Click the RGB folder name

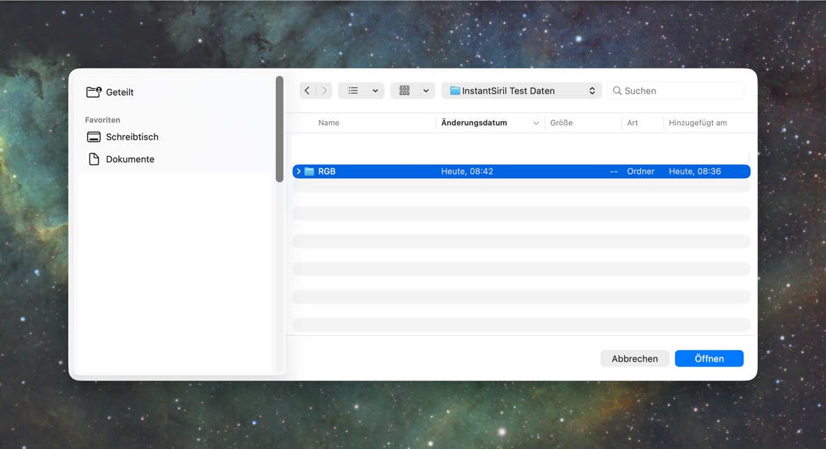[x=326, y=171]
